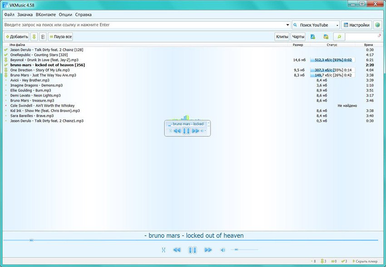Click the yellow download arrow toolbar icon
This screenshot has width=386, height=267.
coord(34,37)
